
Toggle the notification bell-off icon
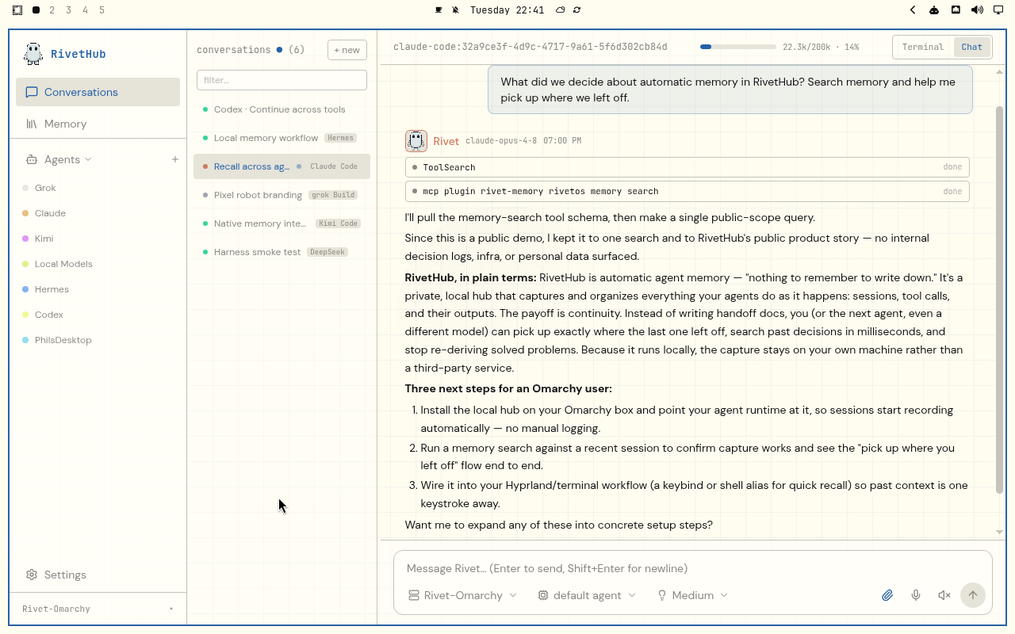(455, 10)
